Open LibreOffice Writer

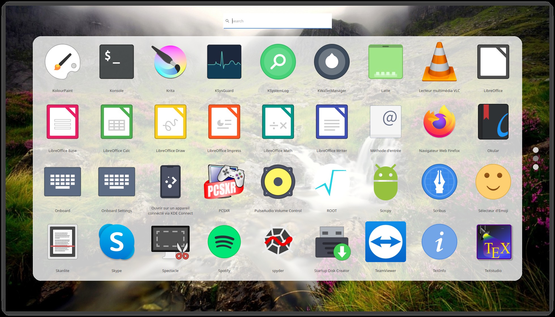click(x=332, y=122)
